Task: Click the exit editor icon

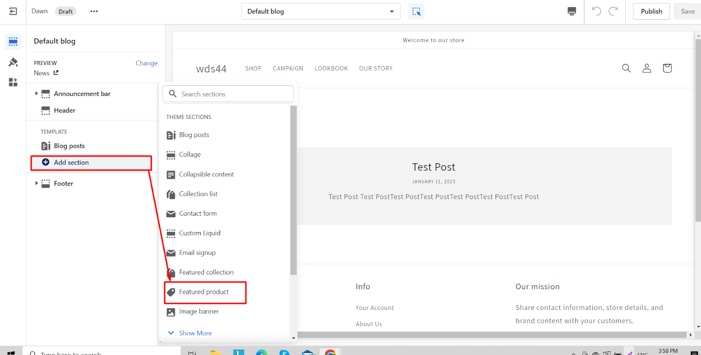Action: point(13,11)
